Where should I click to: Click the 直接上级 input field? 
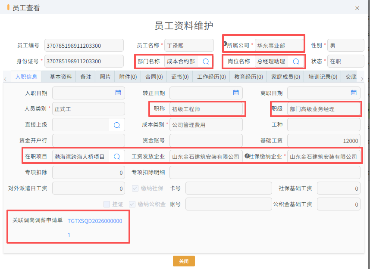point(81,125)
